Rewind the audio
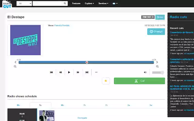This screenshot has width=194, height=121. 60,72
